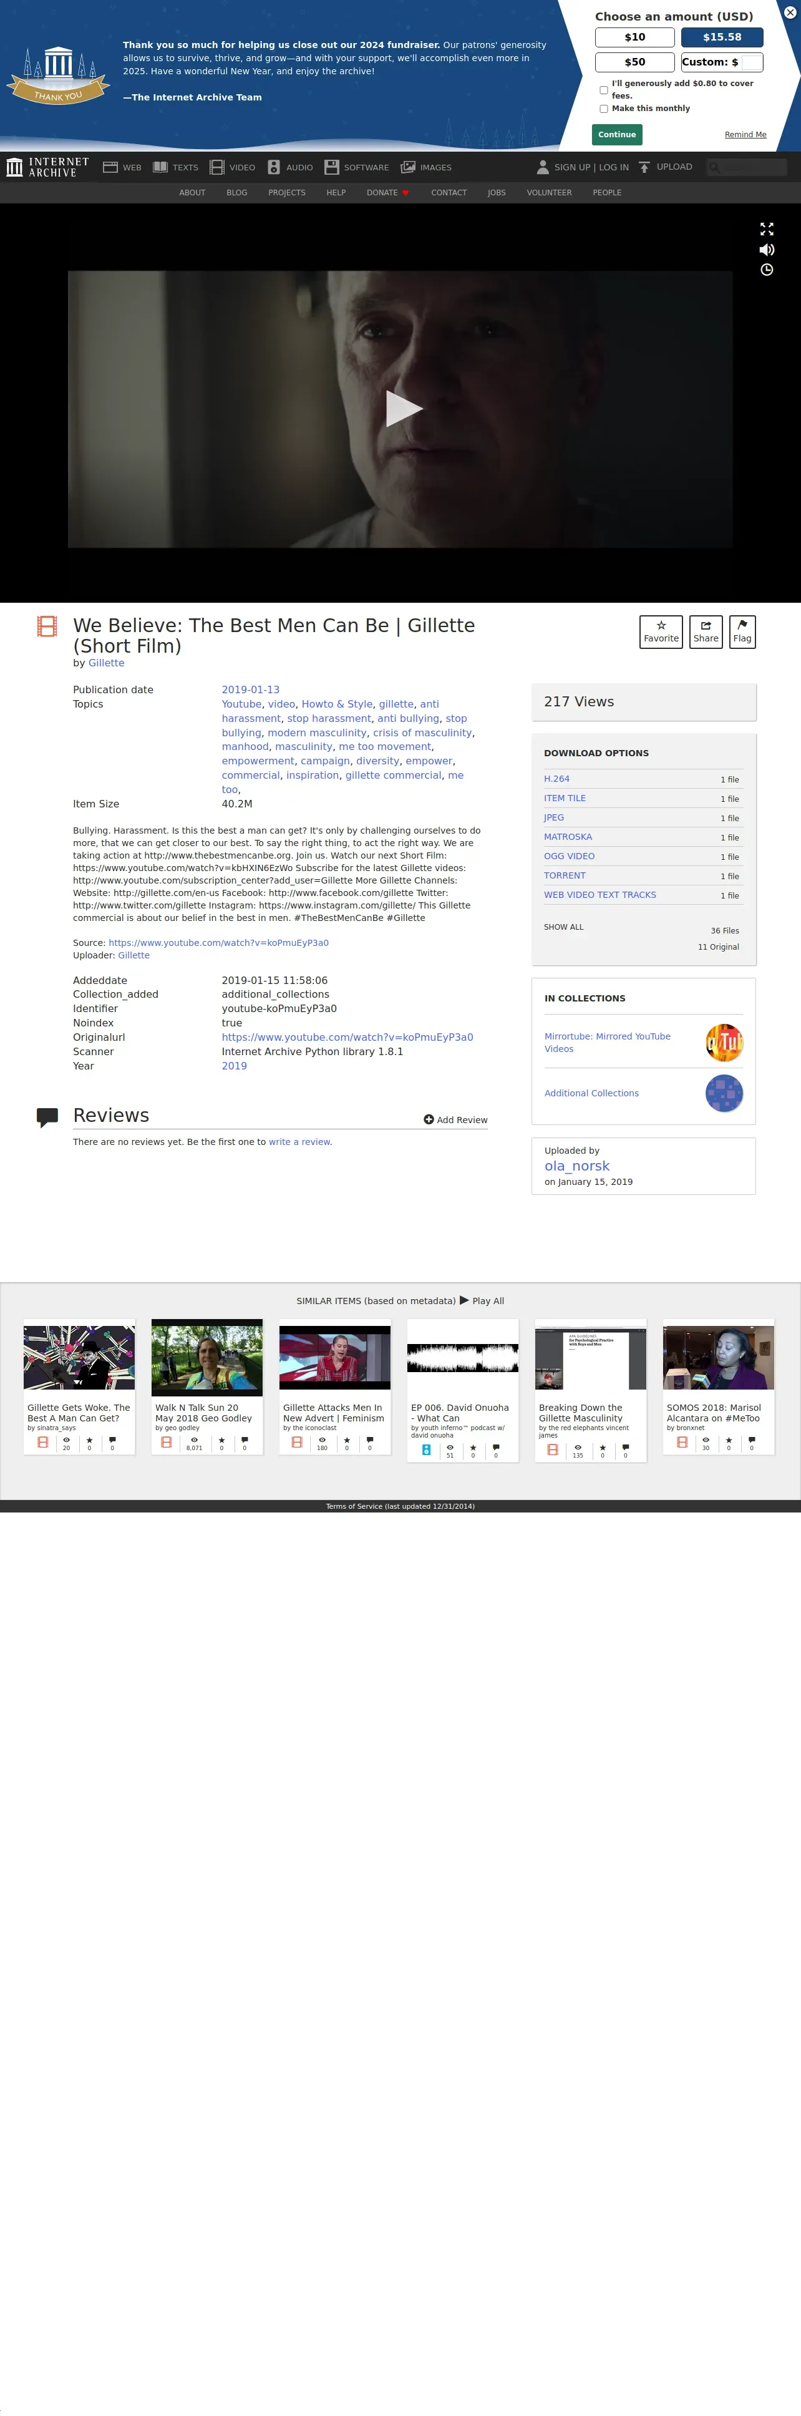The height and width of the screenshot is (2416, 801).
Task: Click the Additional Collections round thumbnail
Action: point(724,1094)
